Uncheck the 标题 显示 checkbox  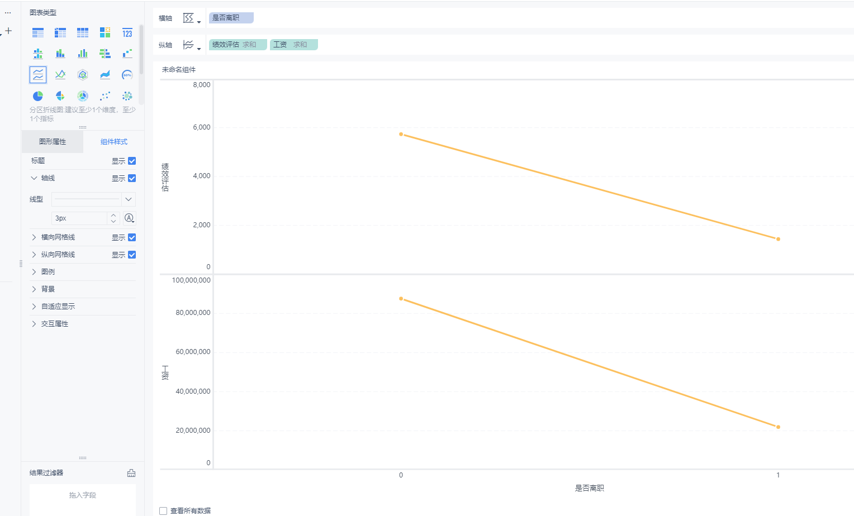(x=132, y=161)
